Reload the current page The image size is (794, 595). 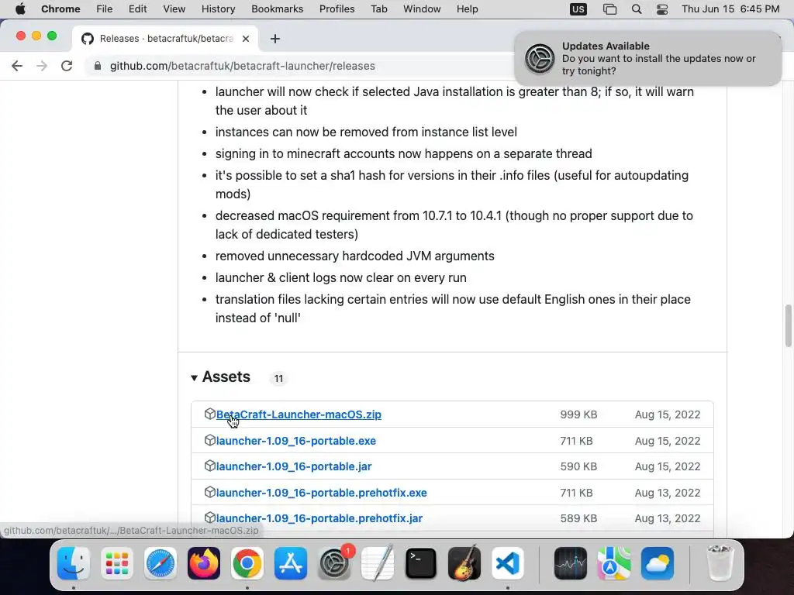(67, 66)
